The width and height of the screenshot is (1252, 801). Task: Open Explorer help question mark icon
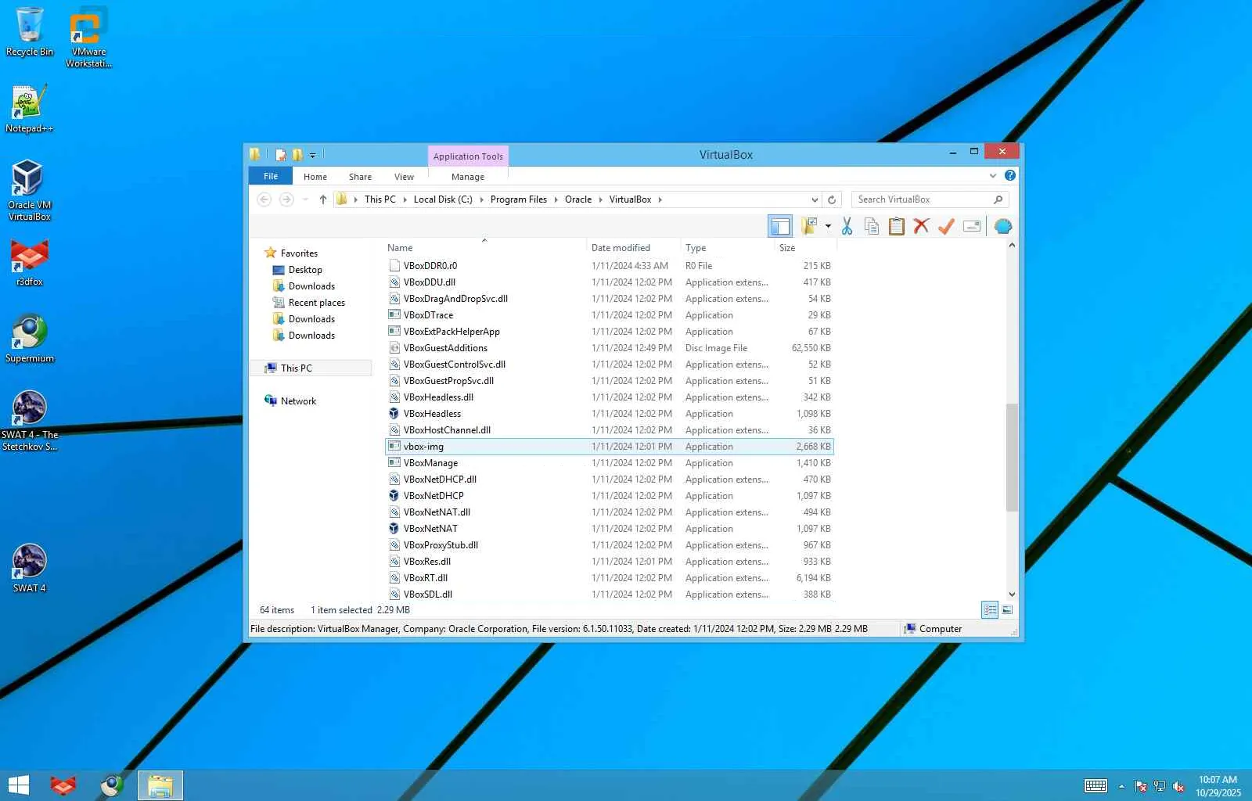[x=1010, y=176]
